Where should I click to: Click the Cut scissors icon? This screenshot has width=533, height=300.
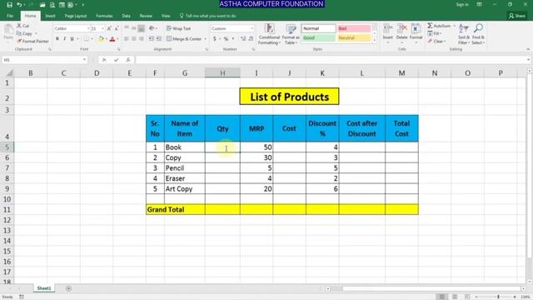[x=19, y=26]
